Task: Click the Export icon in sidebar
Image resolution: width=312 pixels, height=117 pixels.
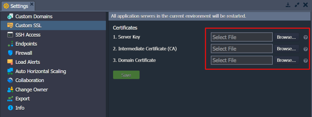Action: [x=10, y=99]
